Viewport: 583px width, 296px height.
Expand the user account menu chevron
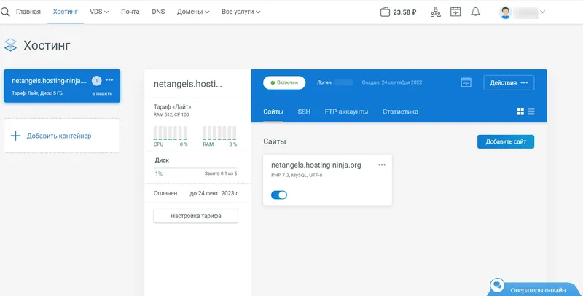coord(542,12)
